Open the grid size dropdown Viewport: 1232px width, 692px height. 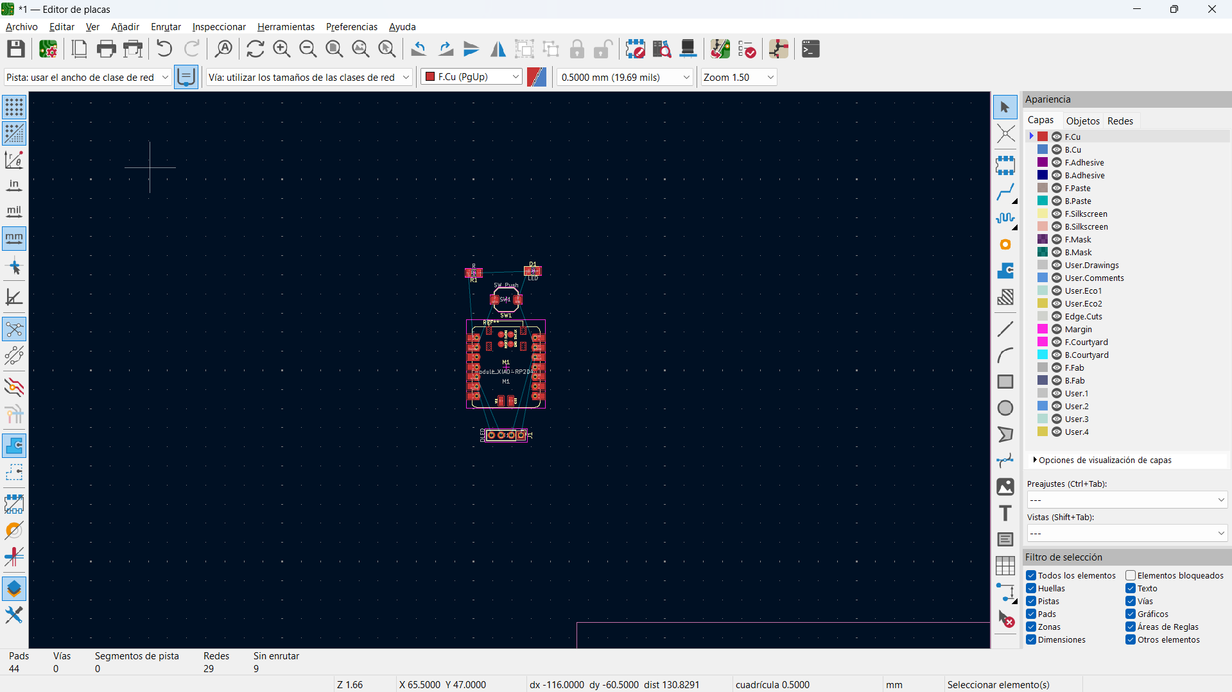[625, 78]
